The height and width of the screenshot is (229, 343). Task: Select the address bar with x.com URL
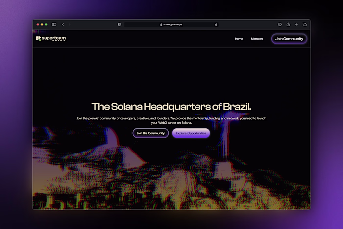(x=171, y=25)
